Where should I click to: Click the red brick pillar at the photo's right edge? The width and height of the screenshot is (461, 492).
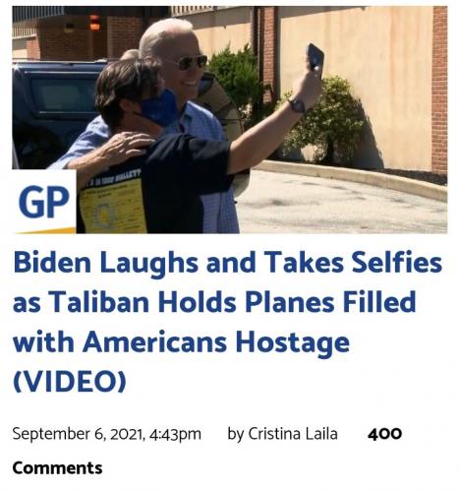pos(439,90)
